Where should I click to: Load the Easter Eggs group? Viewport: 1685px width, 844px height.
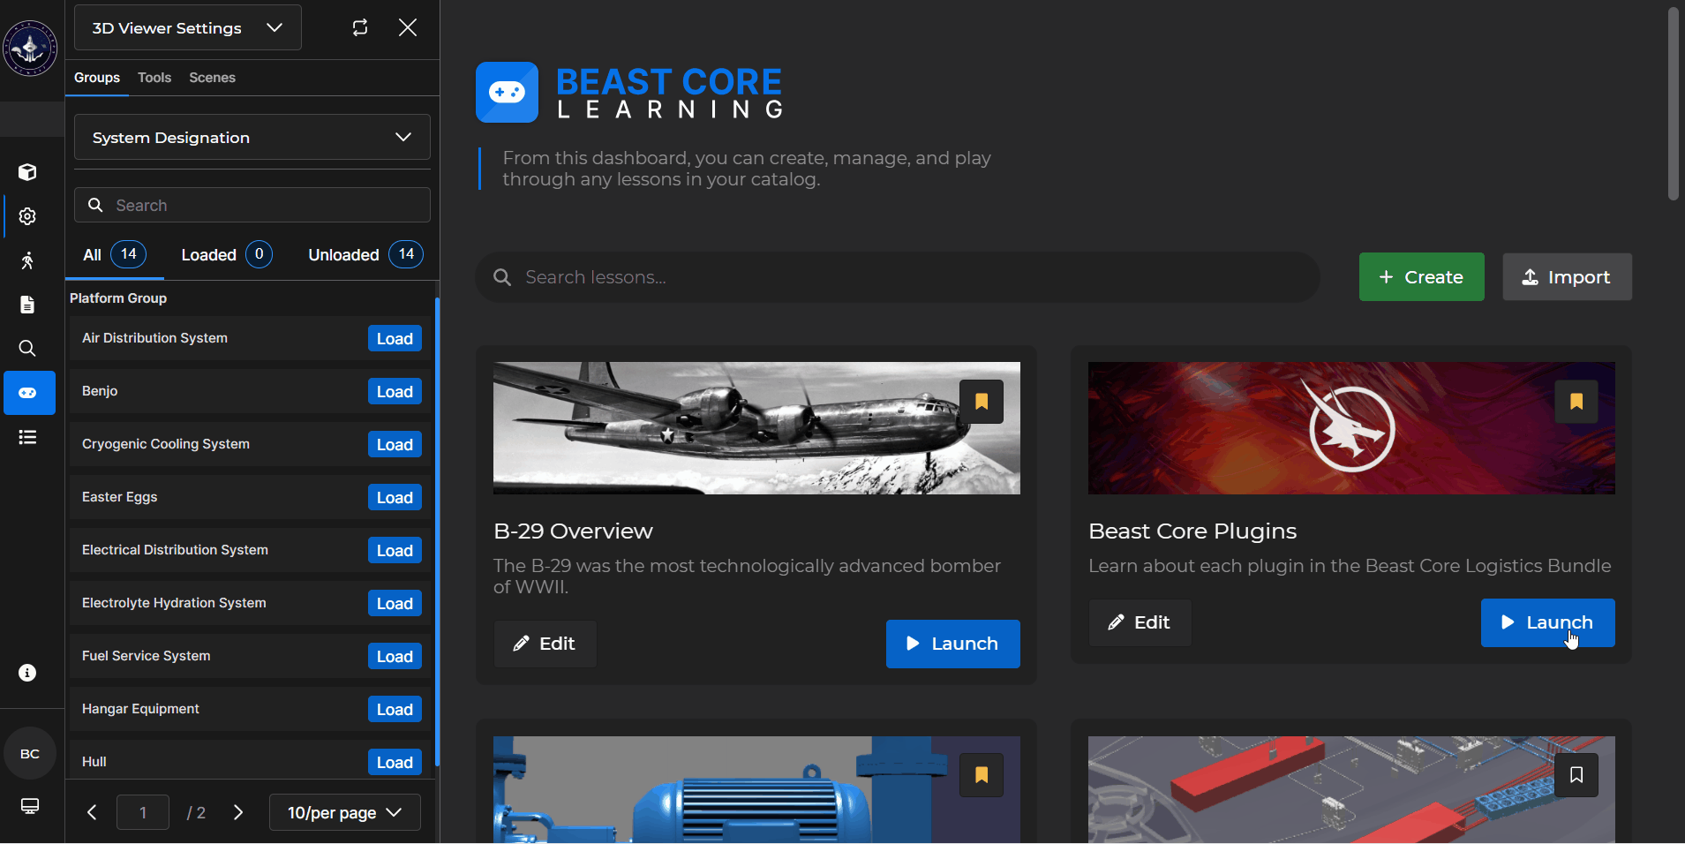coord(395,498)
